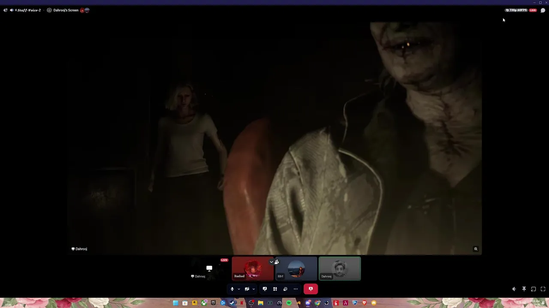
Task: Select Dahrooj's green-outlined participant tile
Action: pyautogui.click(x=340, y=269)
